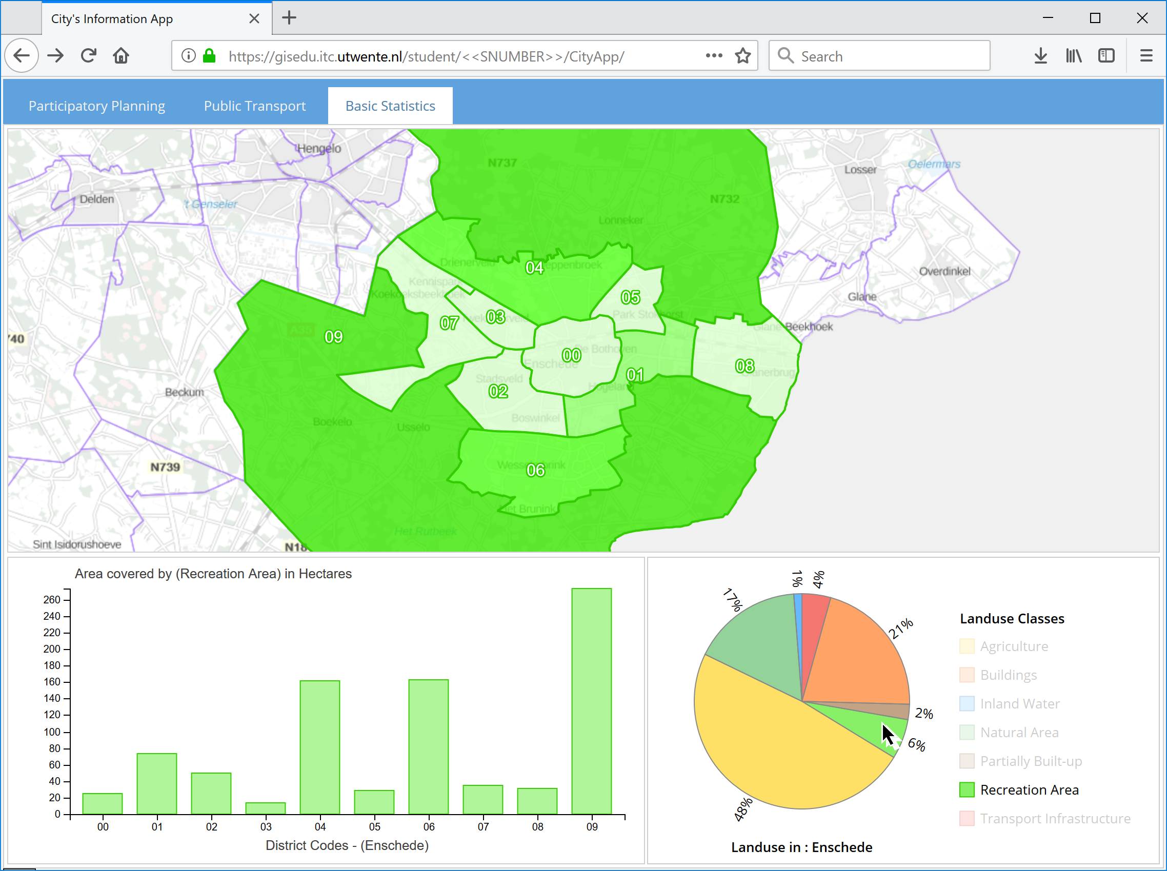
Task: Toggle the sidebar view icon
Action: point(1106,55)
